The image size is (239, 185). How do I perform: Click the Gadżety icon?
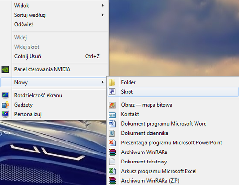tap(5, 105)
